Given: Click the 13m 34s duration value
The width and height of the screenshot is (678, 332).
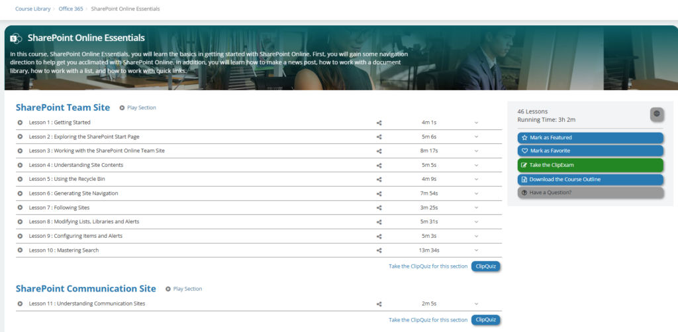Looking at the screenshot, I should coord(430,250).
